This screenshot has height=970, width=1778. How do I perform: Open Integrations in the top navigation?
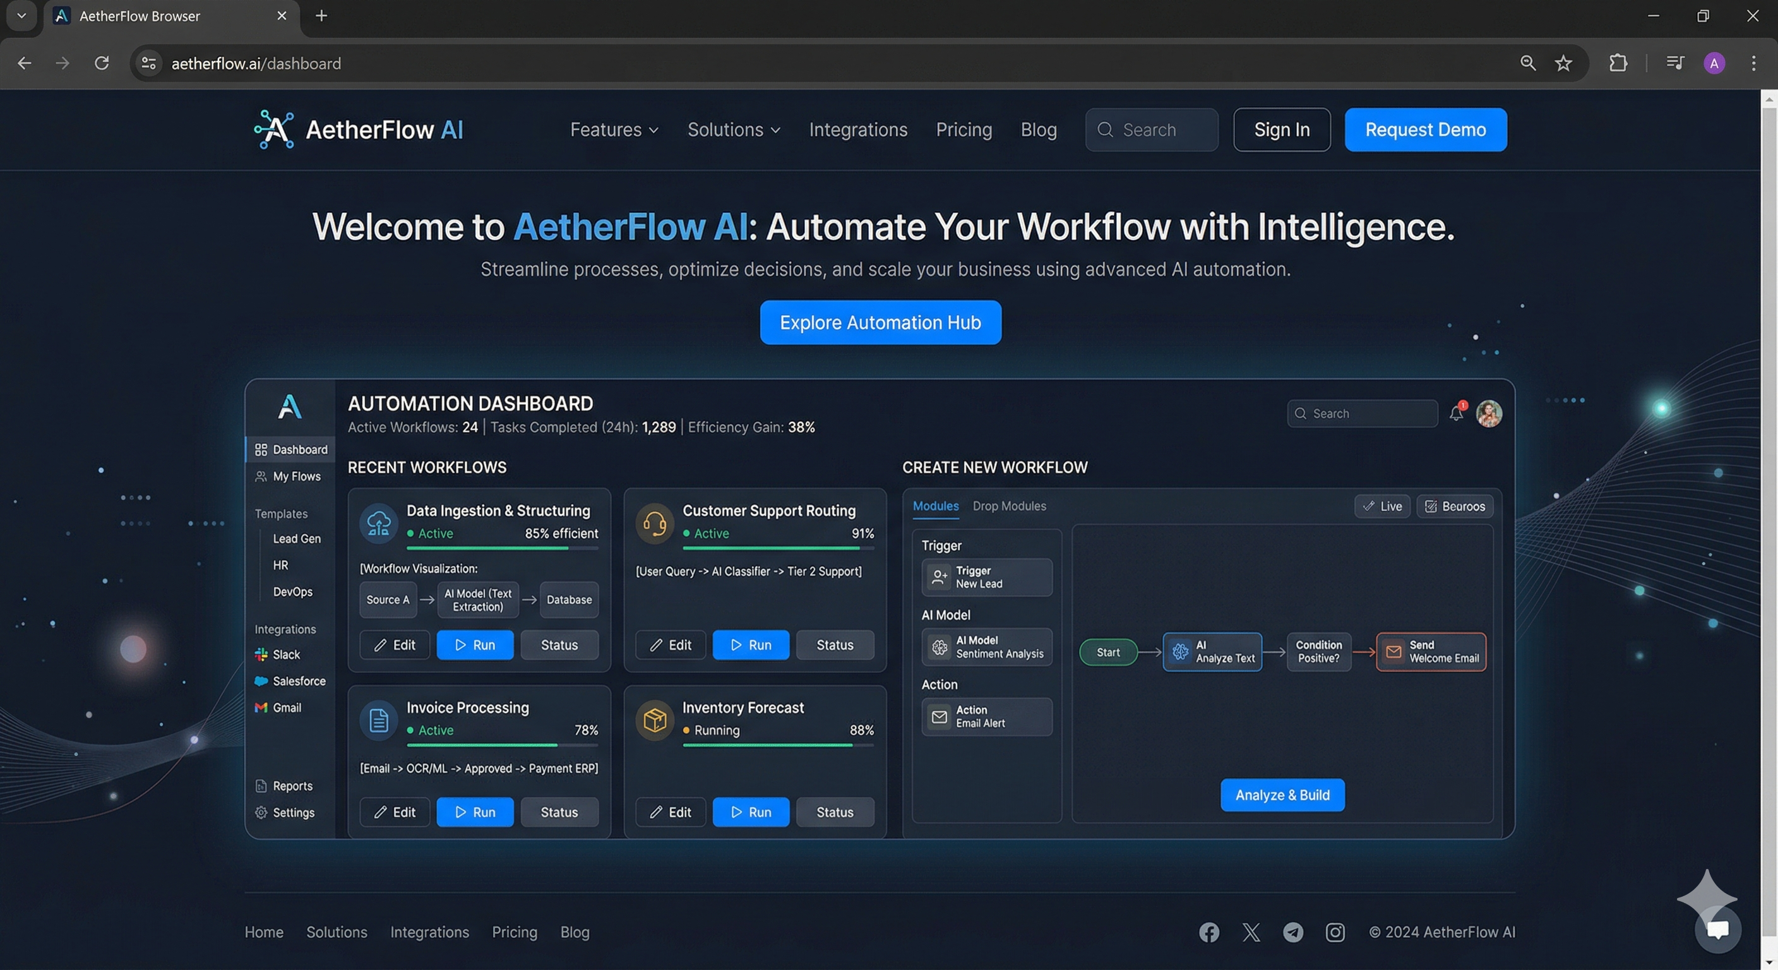coord(858,129)
